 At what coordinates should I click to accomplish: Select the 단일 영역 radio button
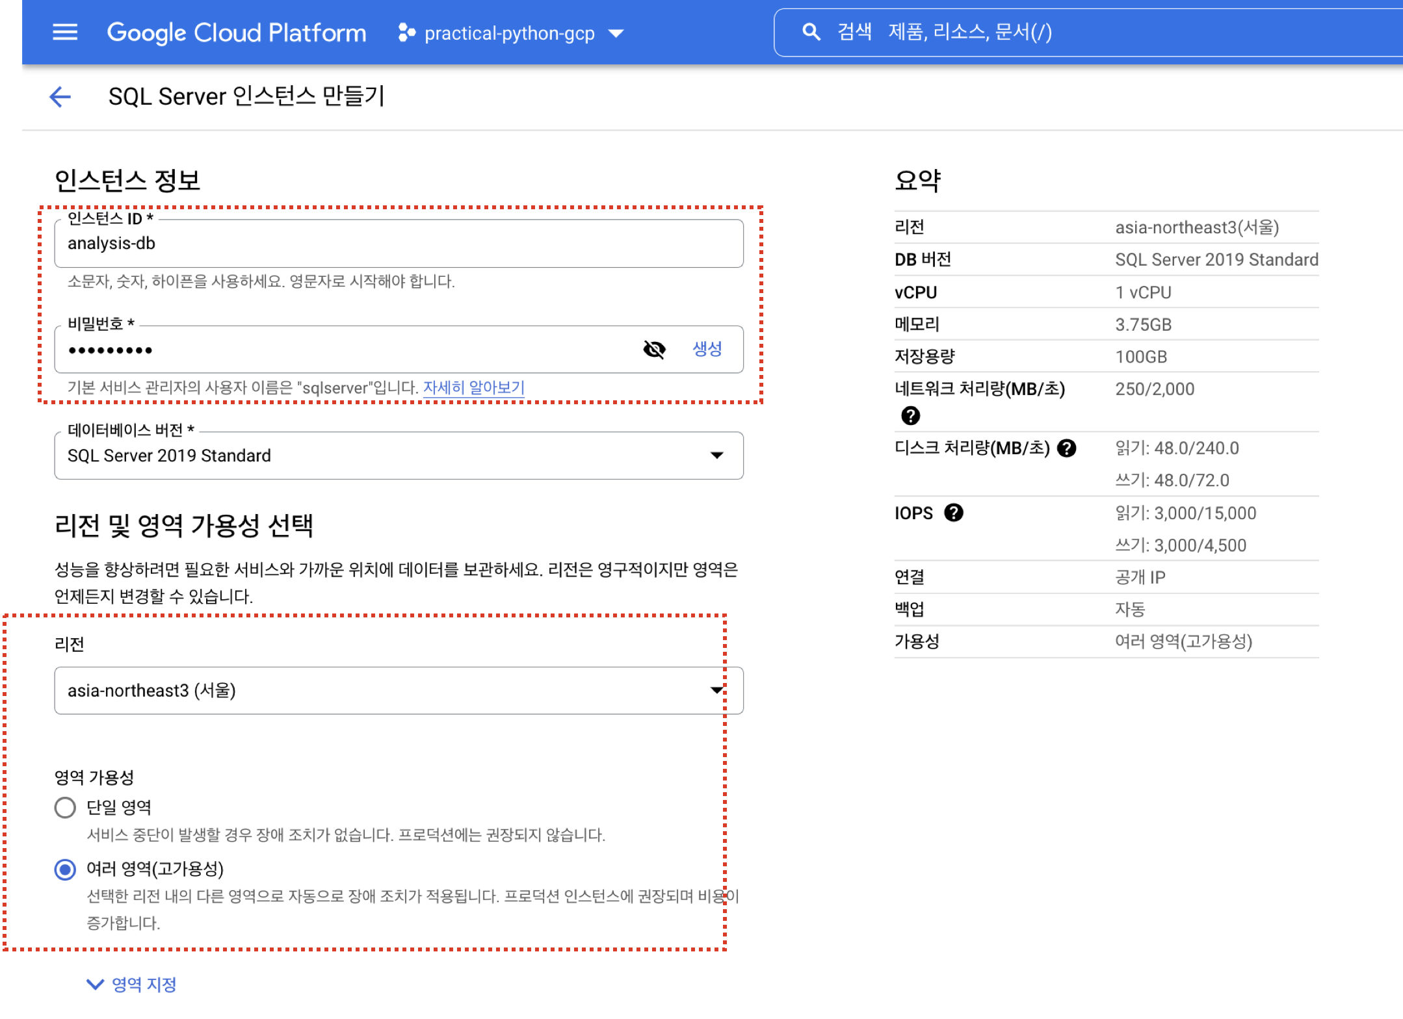point(65,808)
